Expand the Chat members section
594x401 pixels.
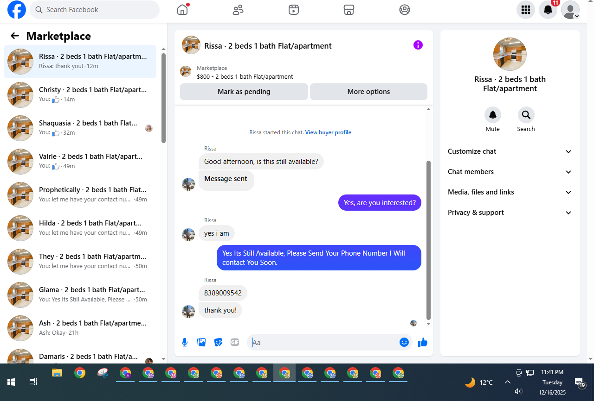510,172
